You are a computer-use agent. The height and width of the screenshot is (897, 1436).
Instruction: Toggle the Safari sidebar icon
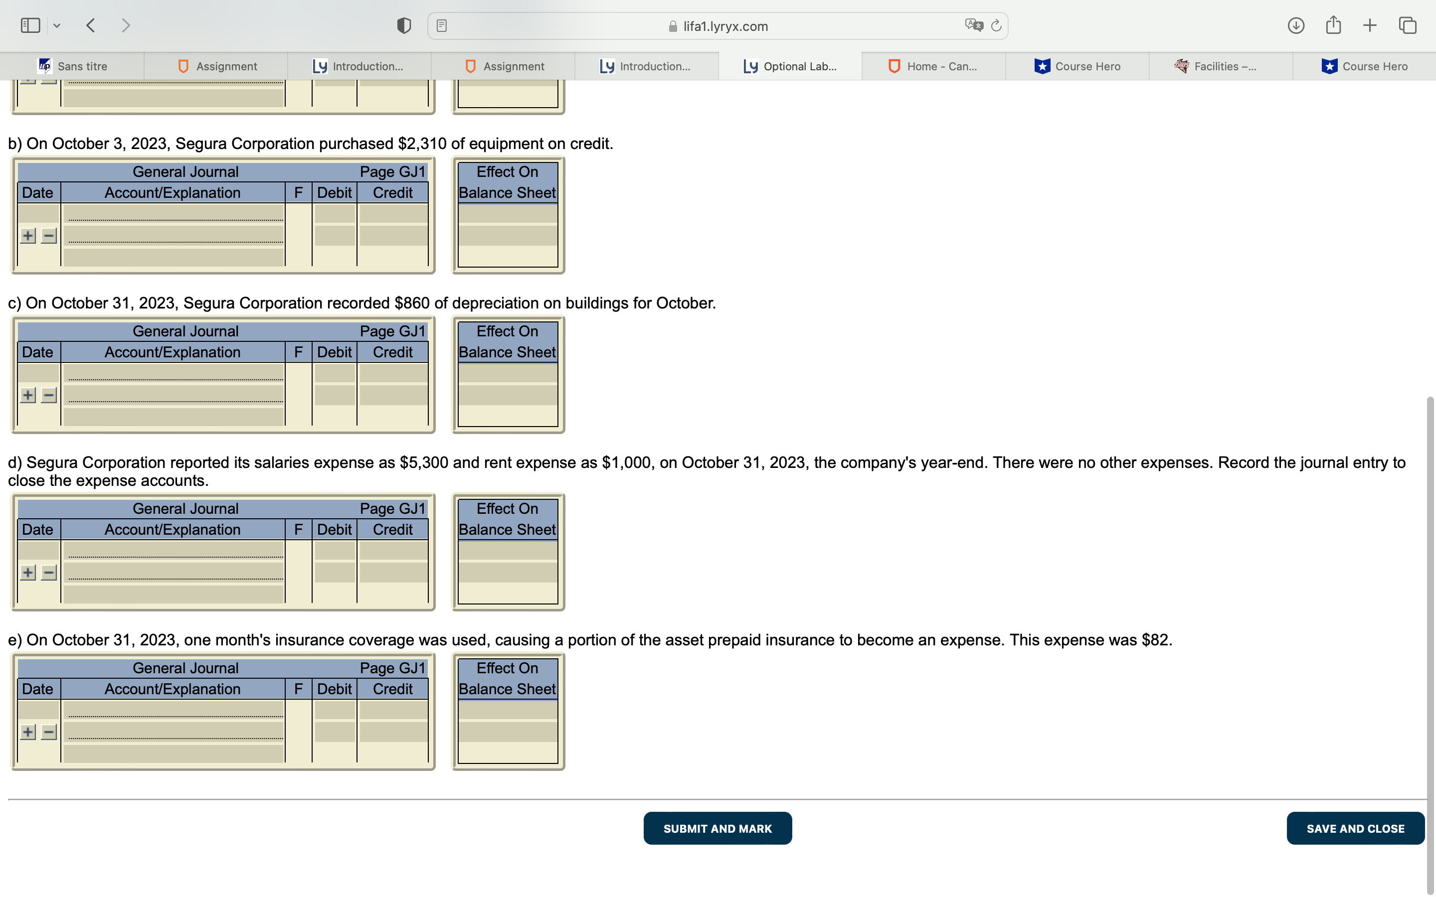click(30, 25)
